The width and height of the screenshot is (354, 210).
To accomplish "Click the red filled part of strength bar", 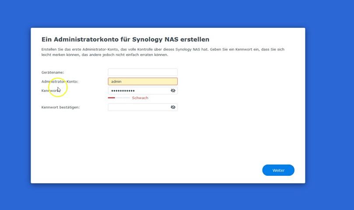I will click(111, 98).
